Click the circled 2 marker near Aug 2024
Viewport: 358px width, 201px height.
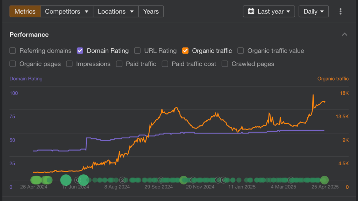pos(122,180)
